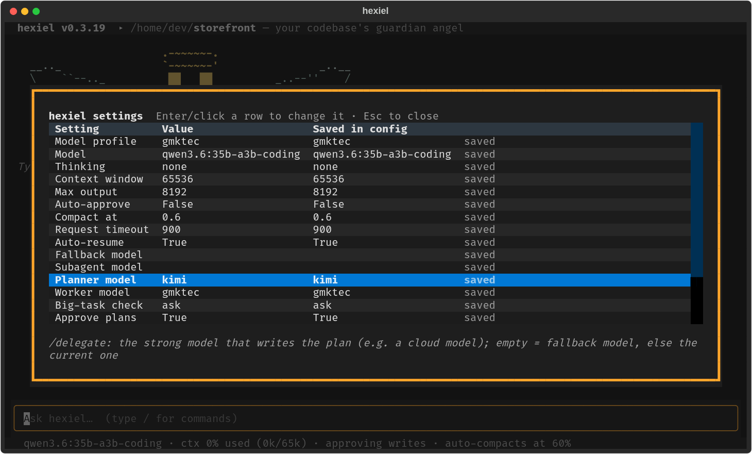The height and width of the screenshot is (454, 752).
Task: Click the qwen3.6:35b-a3b-coding model name in status bar
Action: click(x=93, y=444)
